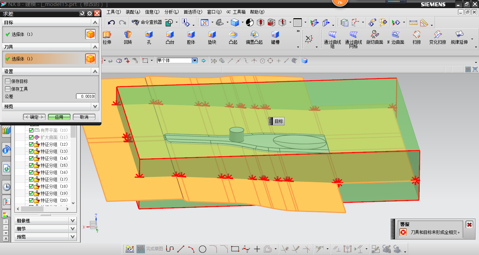Select the 剖切曲面 section surface tool
The width and height of the screenshot is (479, 255).
pyautogui.click(x=374, y=37)
